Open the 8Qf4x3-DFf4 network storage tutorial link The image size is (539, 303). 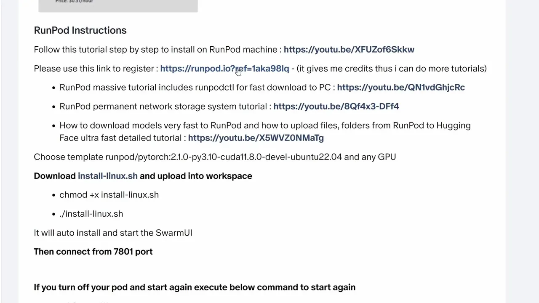[x=336, y=106]
